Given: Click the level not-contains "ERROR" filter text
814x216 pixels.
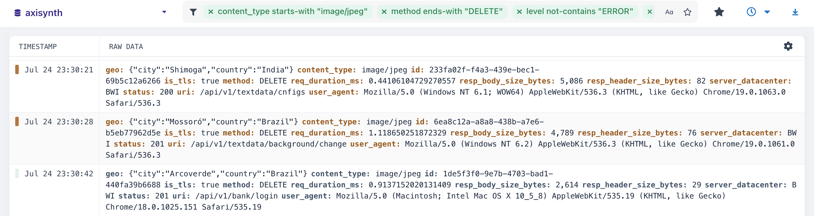Looking at the screenshot, I should pyautogui.click(x=579, y=11).
